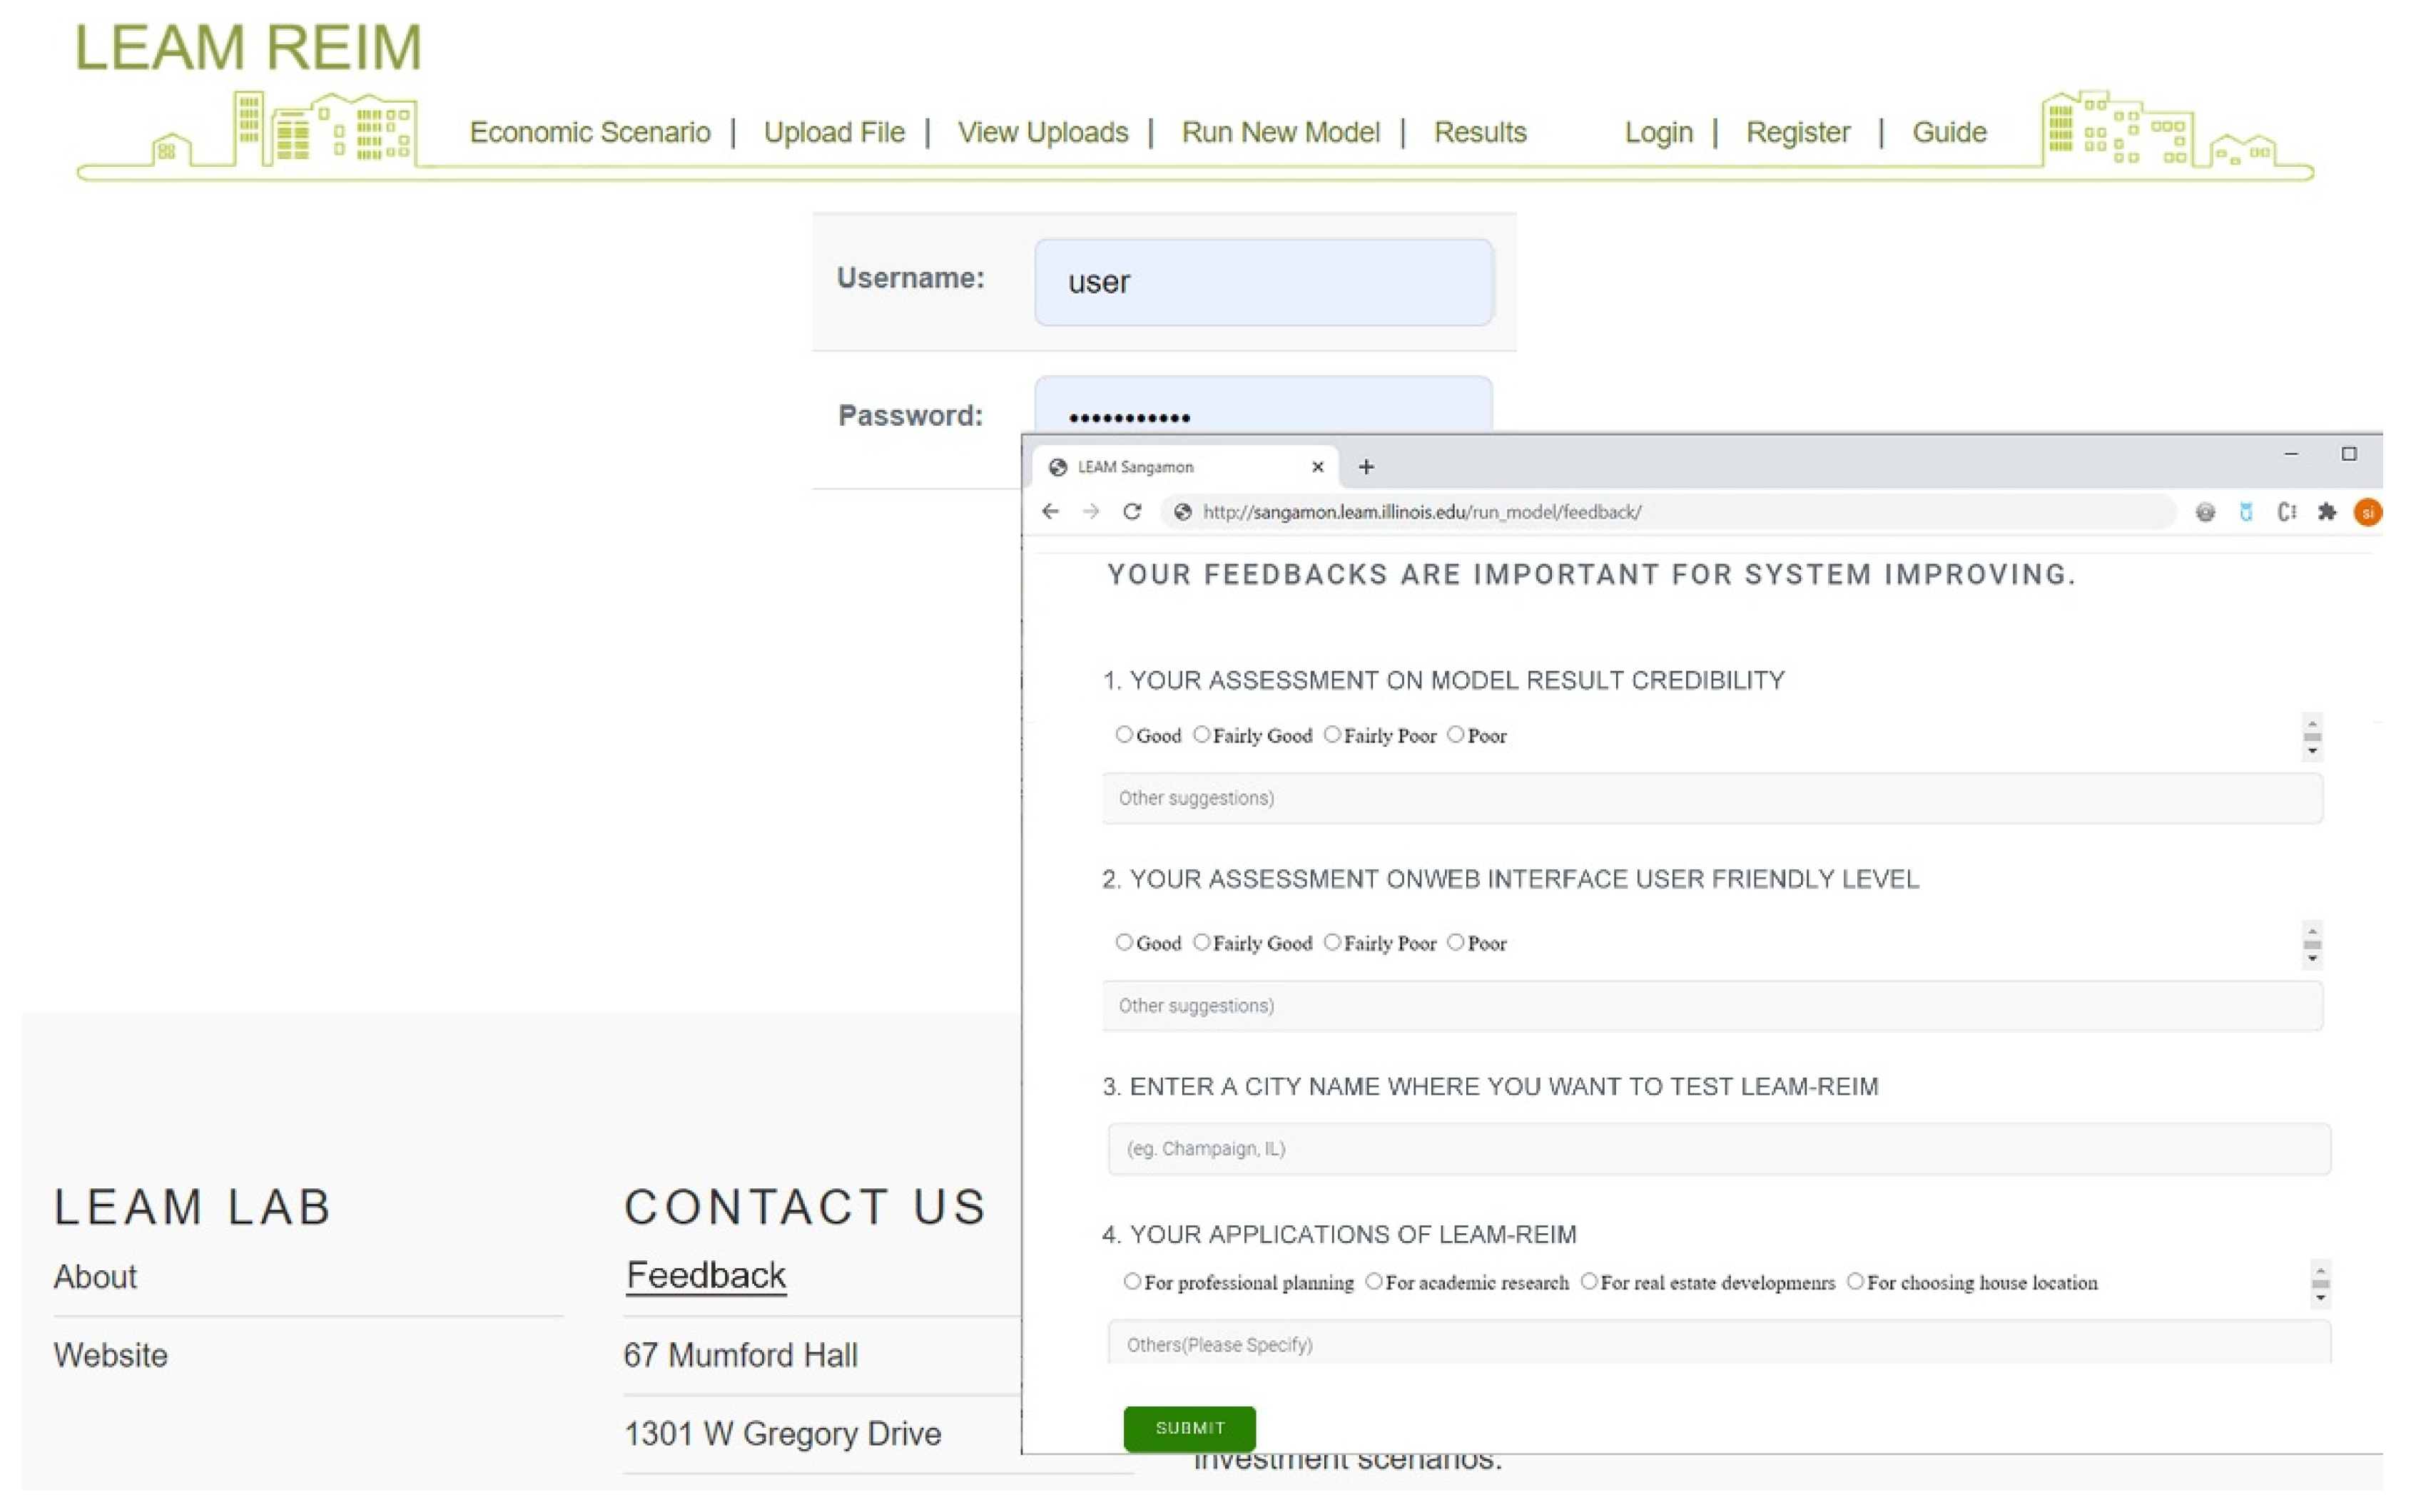2416x1512 pixels.
Task: Click the browser forward arrow
Action: [1090, 512]
